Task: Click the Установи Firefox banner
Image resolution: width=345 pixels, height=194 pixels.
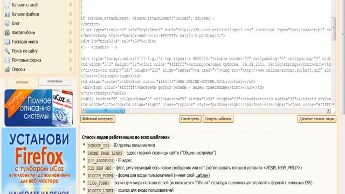Action: click(x=39, y=161)
